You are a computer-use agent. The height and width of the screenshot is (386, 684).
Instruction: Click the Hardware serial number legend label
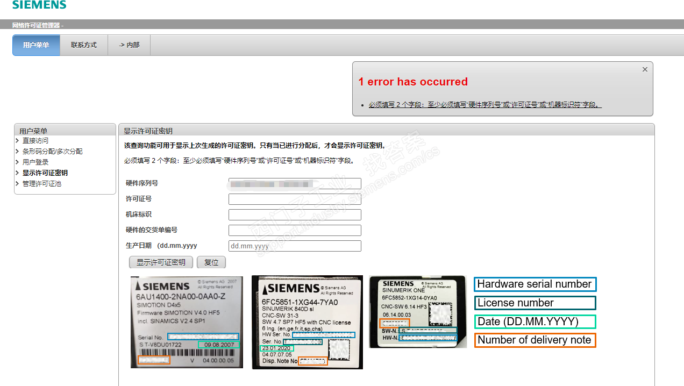[535, 284]
